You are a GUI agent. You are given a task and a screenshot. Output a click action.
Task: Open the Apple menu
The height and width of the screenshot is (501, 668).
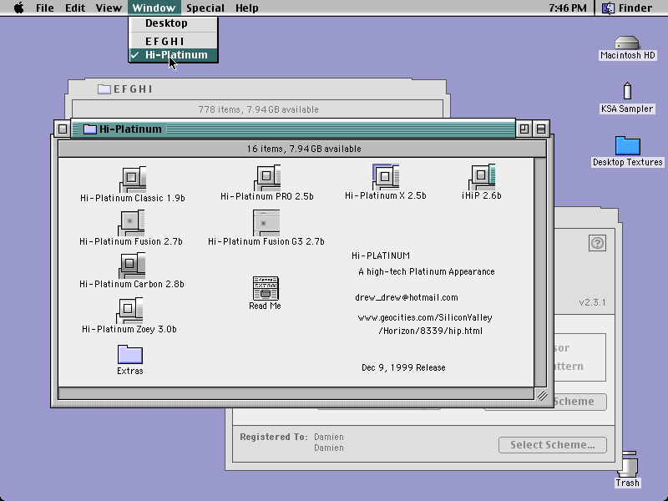pos(18,8)
